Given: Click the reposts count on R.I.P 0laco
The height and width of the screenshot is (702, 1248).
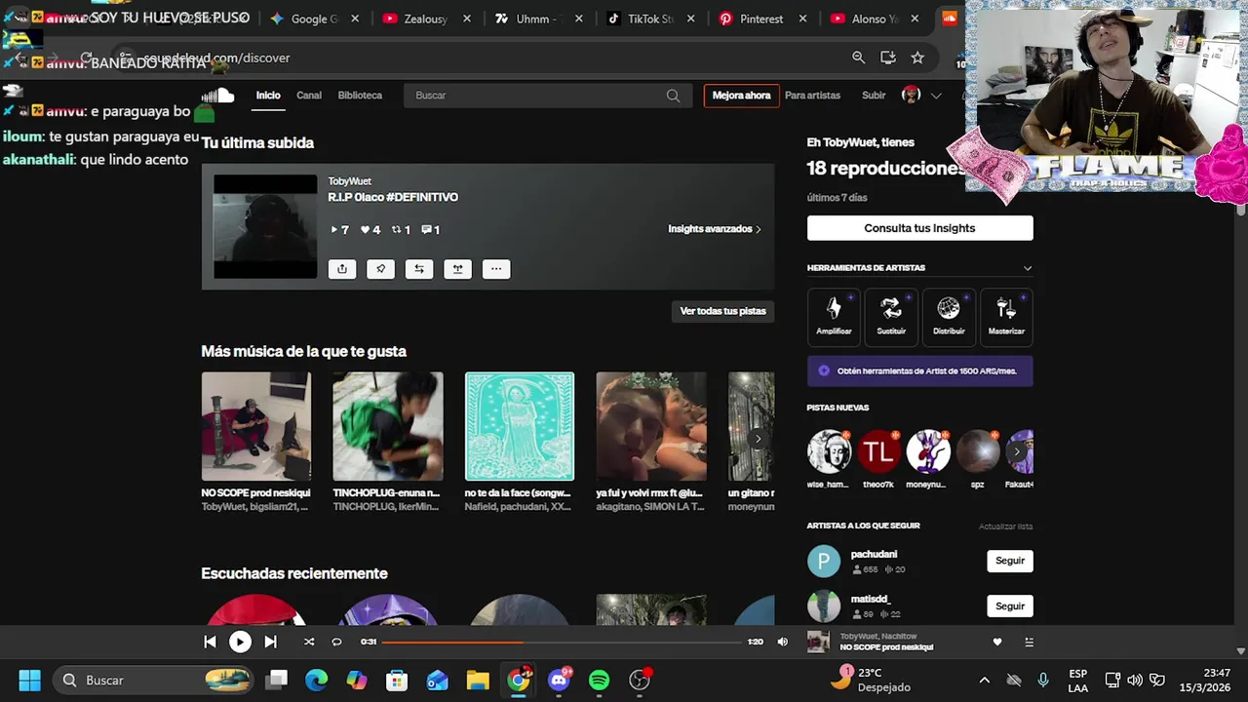Looking at the screenshot, I should 401,230.
